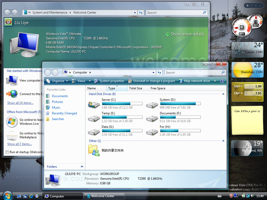Open Computer address bar history dropdown
The width and height of the screenshot is (267, 200).
[x=153, y=73]
